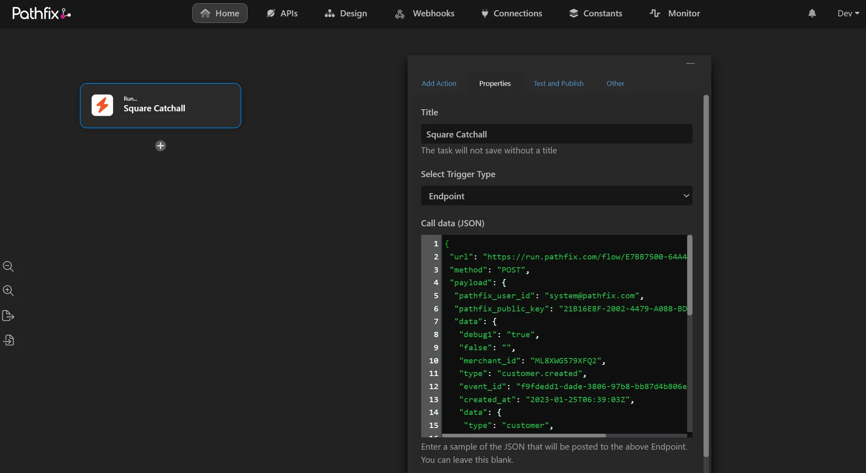Open the Test and Publish tab

click(558, 83)
